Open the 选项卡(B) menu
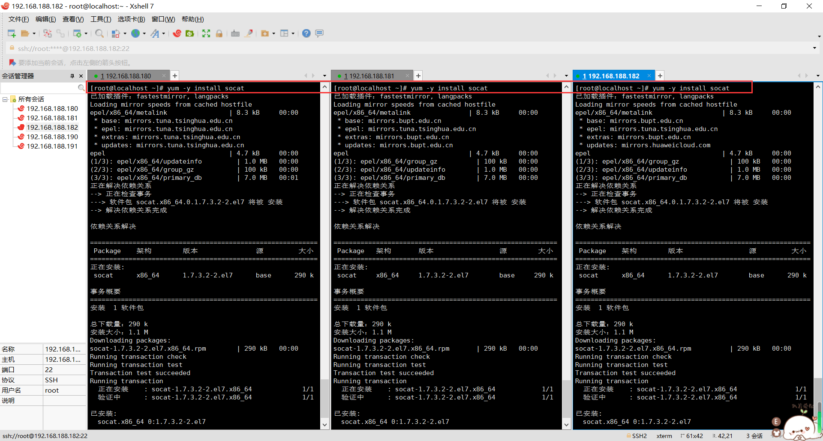This screenshot has height=441, width=823. (x=132, y=19)
